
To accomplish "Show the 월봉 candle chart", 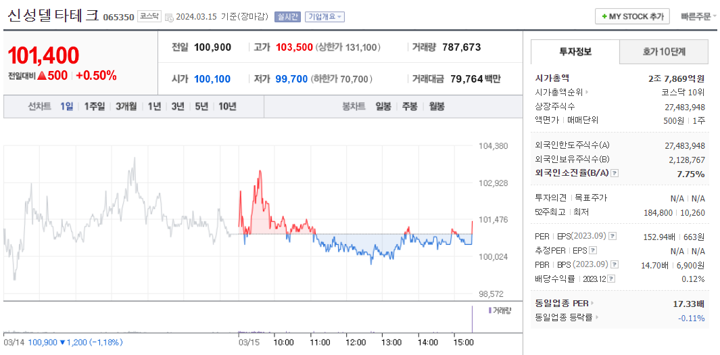I will (x=437, y=107).
